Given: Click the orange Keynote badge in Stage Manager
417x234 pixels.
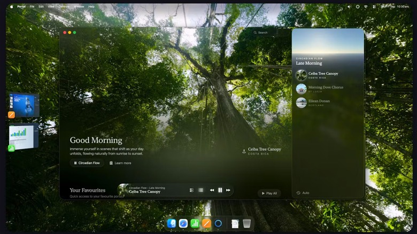Looking at the screenshot, I should point(11,115).
